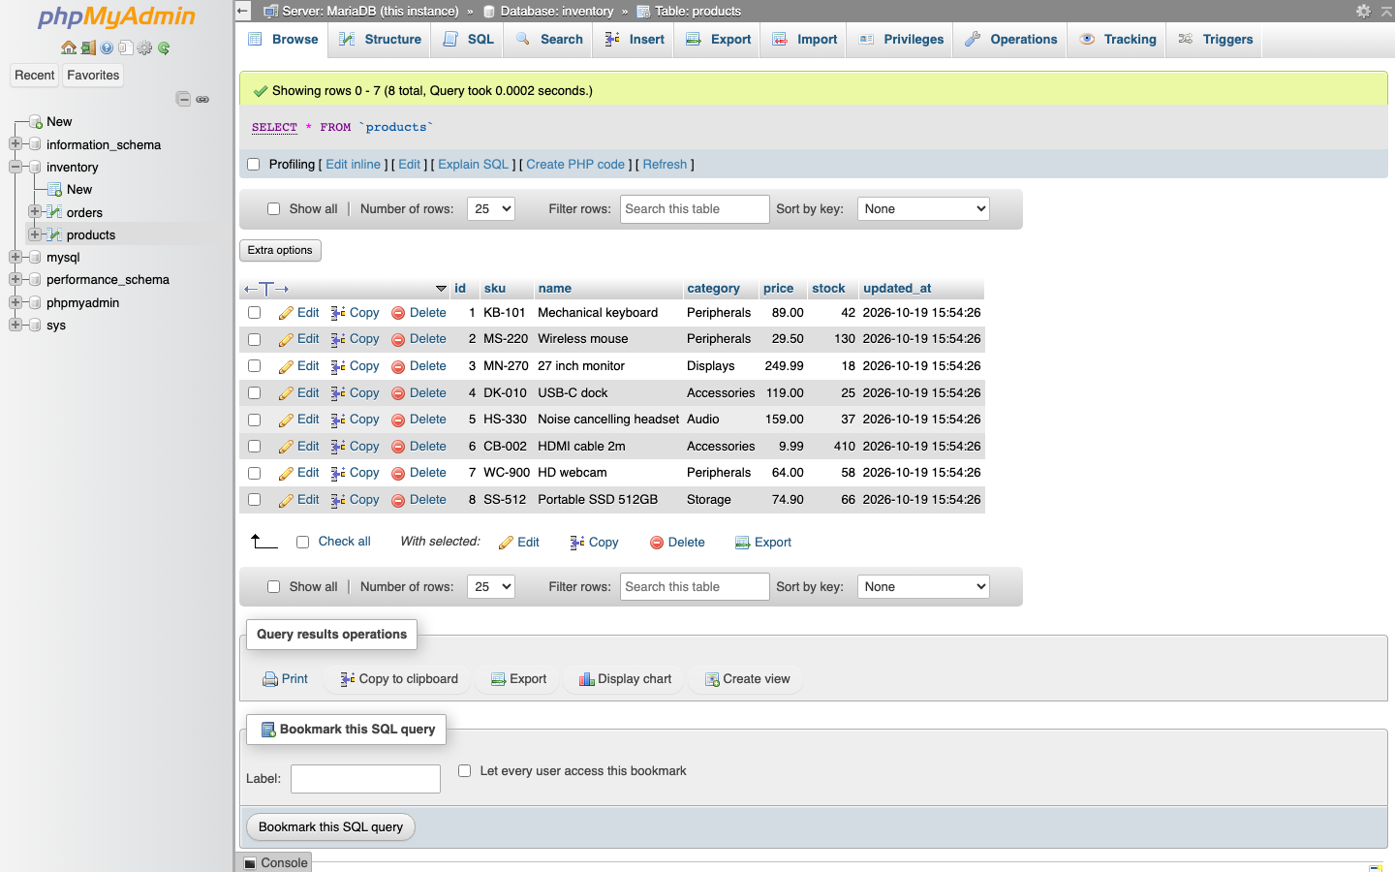Click the Create PHP code link

tap(575, 165)
